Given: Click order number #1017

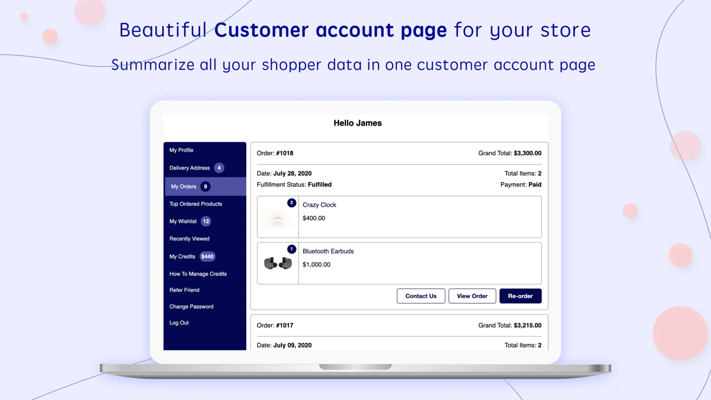Looking at the screenshot, I should [x=284, y=325].
